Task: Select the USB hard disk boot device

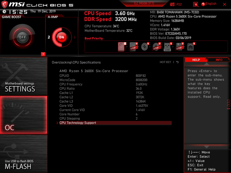Action: tap(133, 46)
